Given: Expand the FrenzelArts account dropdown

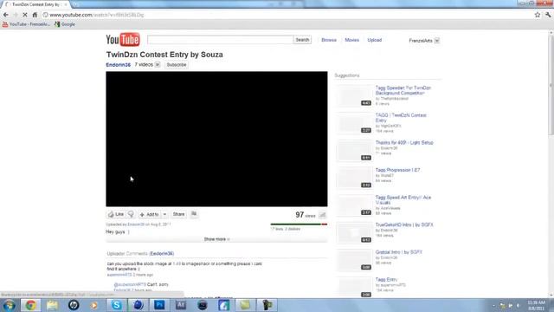Looking at the screenshot, I should point(437,41).
